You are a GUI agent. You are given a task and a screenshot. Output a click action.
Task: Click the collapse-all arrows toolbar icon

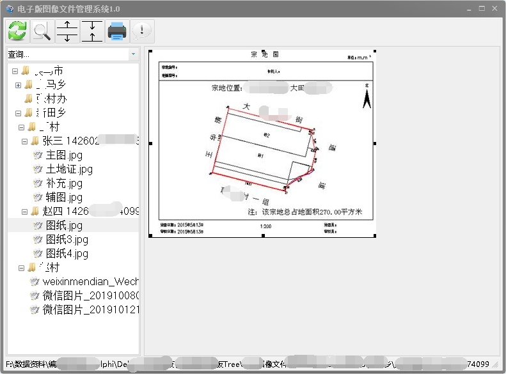point(92,31)
